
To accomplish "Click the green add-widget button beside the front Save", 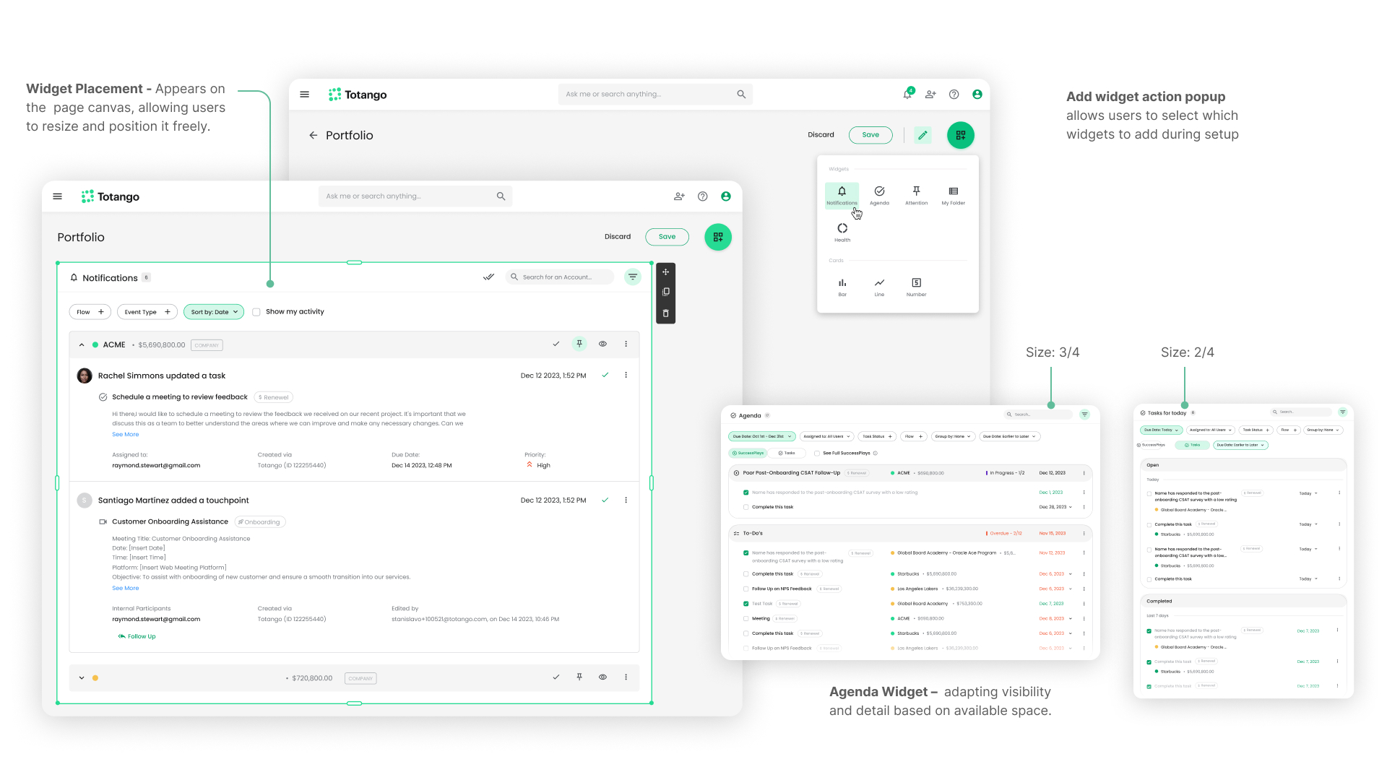I will 718,237.
